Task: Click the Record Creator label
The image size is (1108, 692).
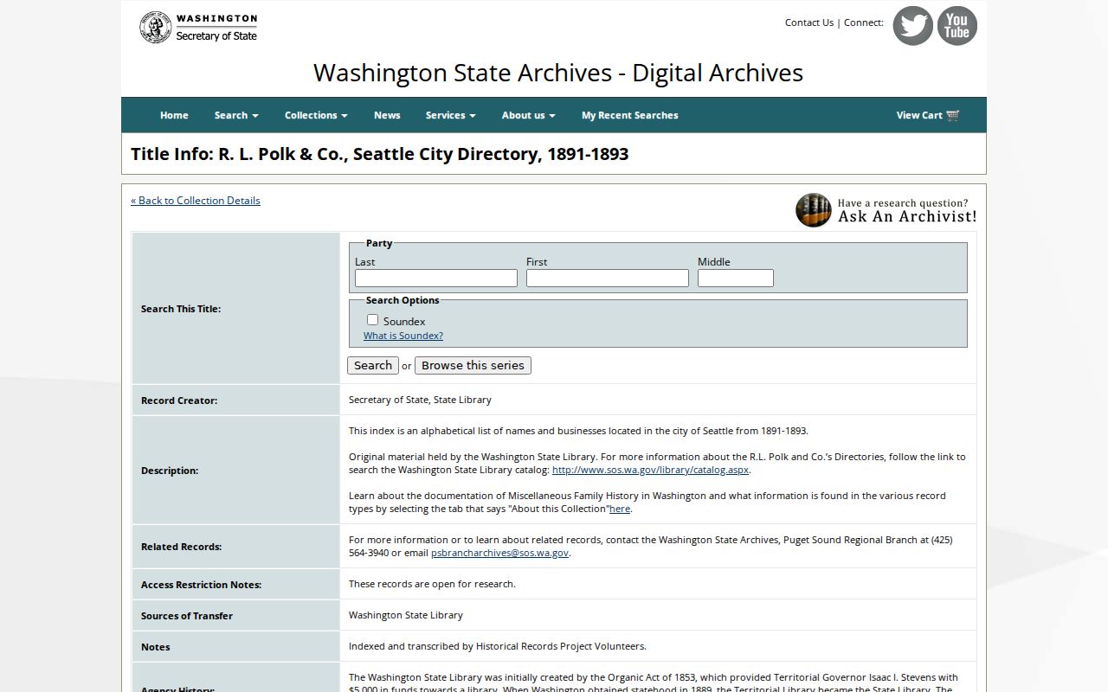Action: [179, 400]
